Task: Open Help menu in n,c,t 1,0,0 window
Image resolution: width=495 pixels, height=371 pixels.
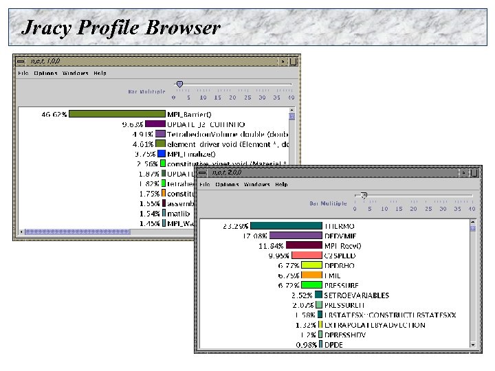Action: tap(100, 74)
